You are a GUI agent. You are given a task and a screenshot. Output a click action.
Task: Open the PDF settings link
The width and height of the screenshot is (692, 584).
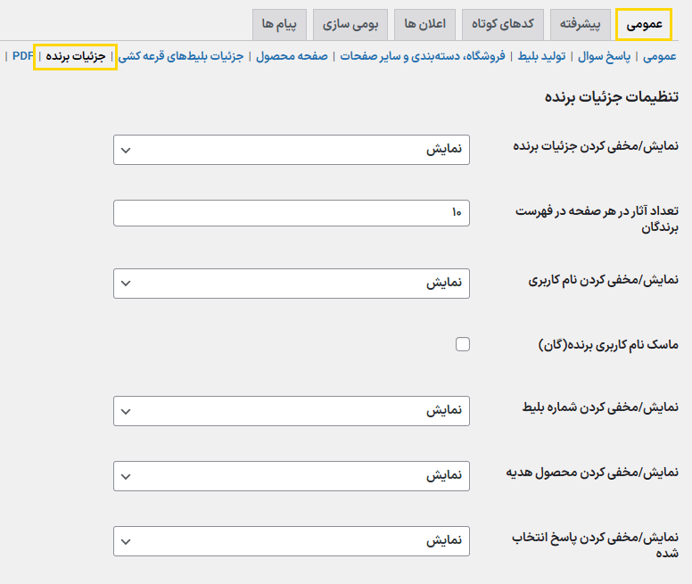[22, 56]
